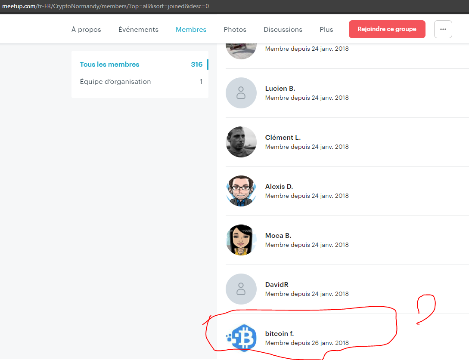This screenshot has height=360, width=469.
Task: Select the Membres tab
Action: click(191, 30)
